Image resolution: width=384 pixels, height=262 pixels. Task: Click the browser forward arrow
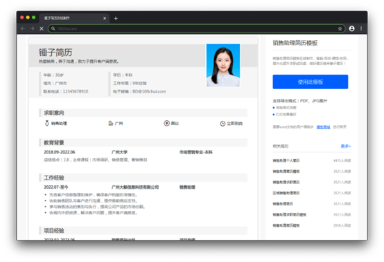pyautogui.click(x=32, y=28)
